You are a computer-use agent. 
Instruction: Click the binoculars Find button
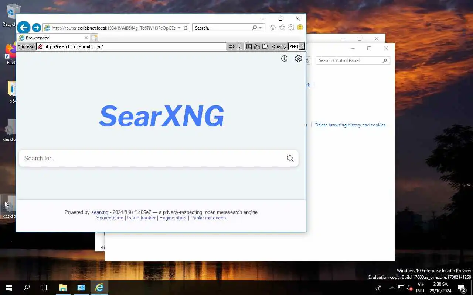pyautogui.click(x=257, y=46)
